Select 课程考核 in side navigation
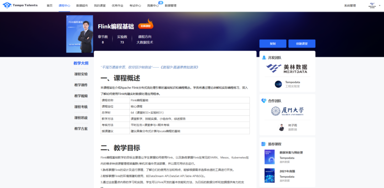Image resolution: width=384 pixels, height=188 pixels. (81, 107)
